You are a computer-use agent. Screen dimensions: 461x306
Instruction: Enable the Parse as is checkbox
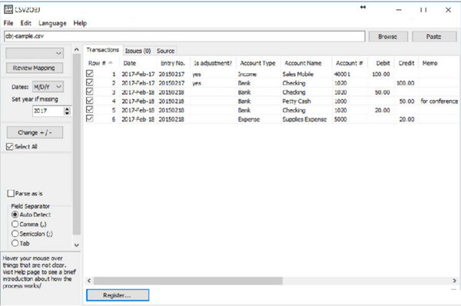[x=25, y=194]
